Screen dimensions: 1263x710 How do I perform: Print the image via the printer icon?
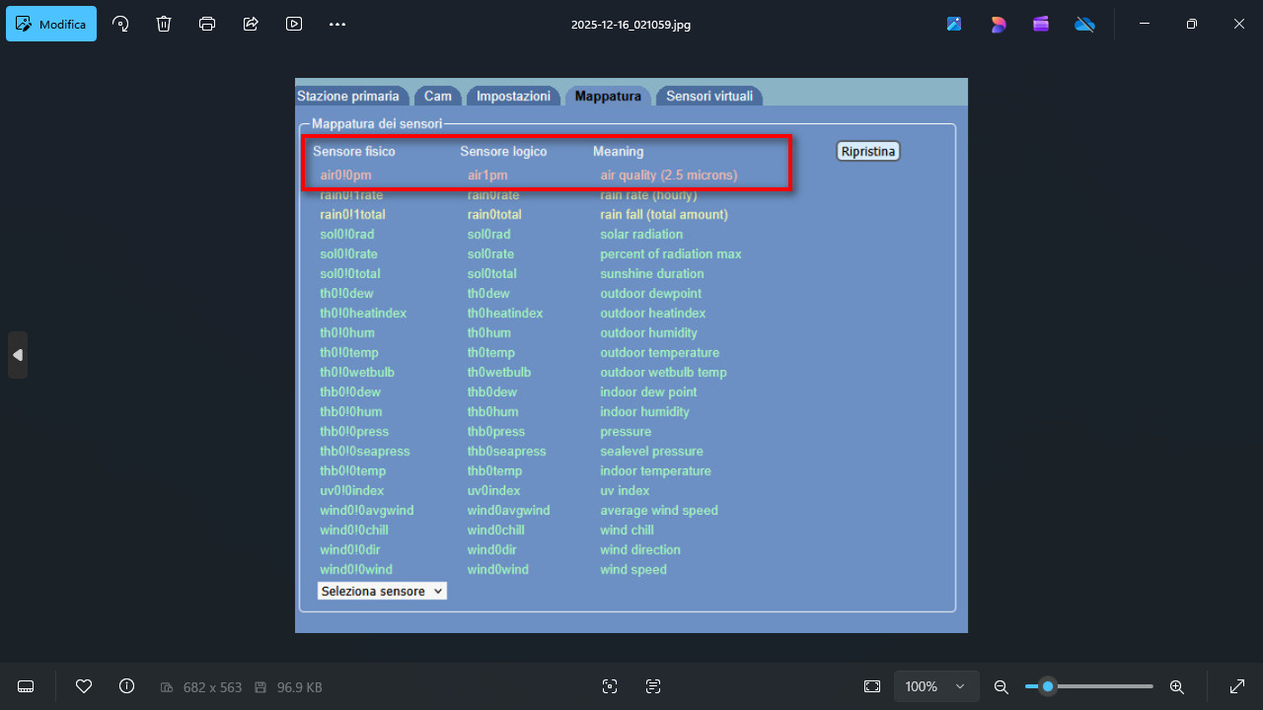[207, 24]
